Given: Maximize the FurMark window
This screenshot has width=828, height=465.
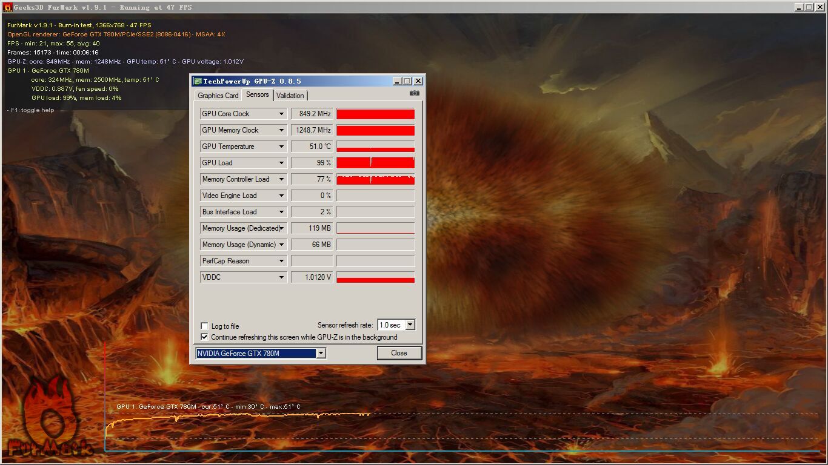Looking at the screenshot, I should click(x=809, y=7).
